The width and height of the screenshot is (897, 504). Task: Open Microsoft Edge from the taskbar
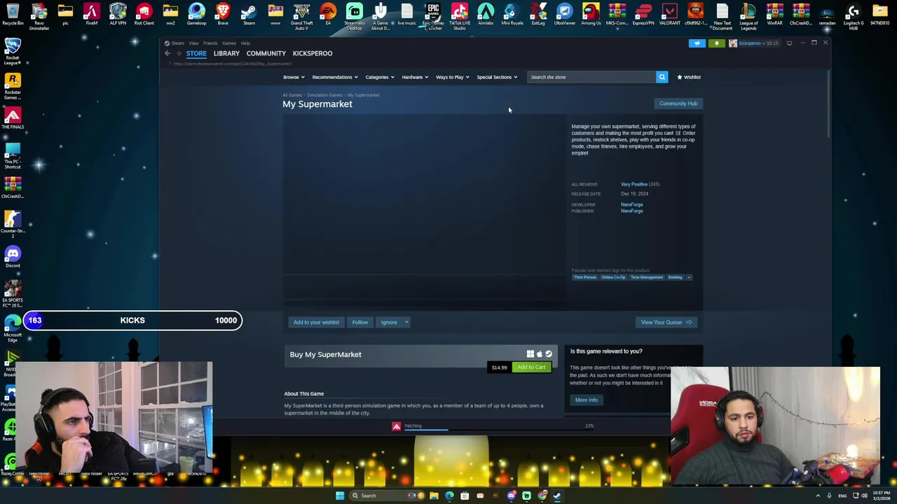tap(449, 496)
